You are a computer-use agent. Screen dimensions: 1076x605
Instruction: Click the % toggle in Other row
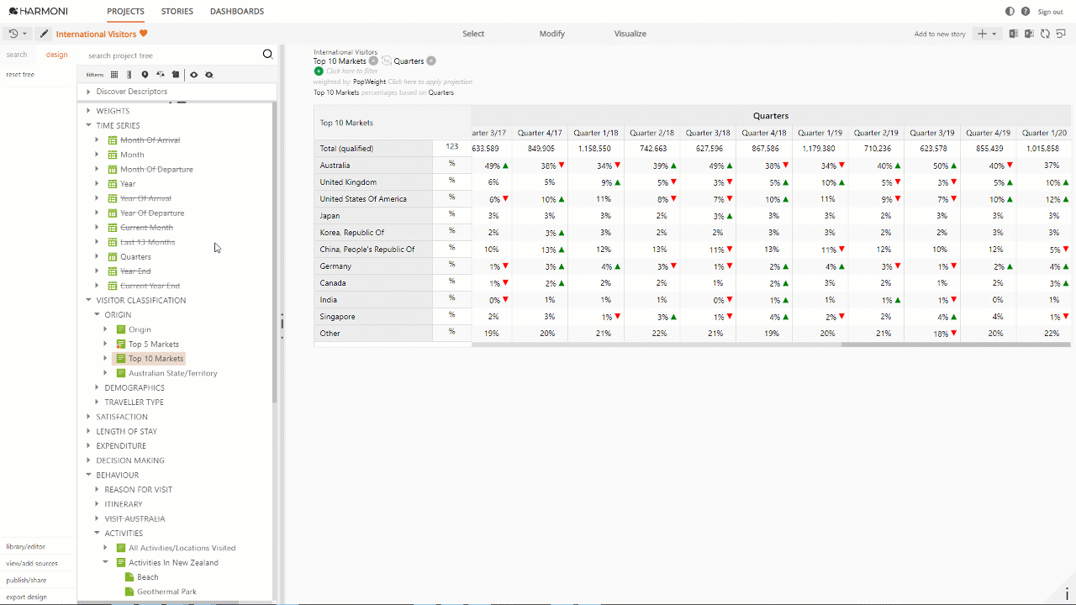[x=452, y=332]
